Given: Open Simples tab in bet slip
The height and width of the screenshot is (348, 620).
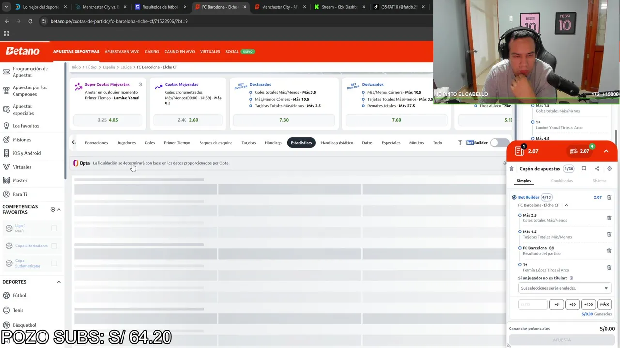Looking at the screenshot, I should pyautogui.click(x=524, y=181).
